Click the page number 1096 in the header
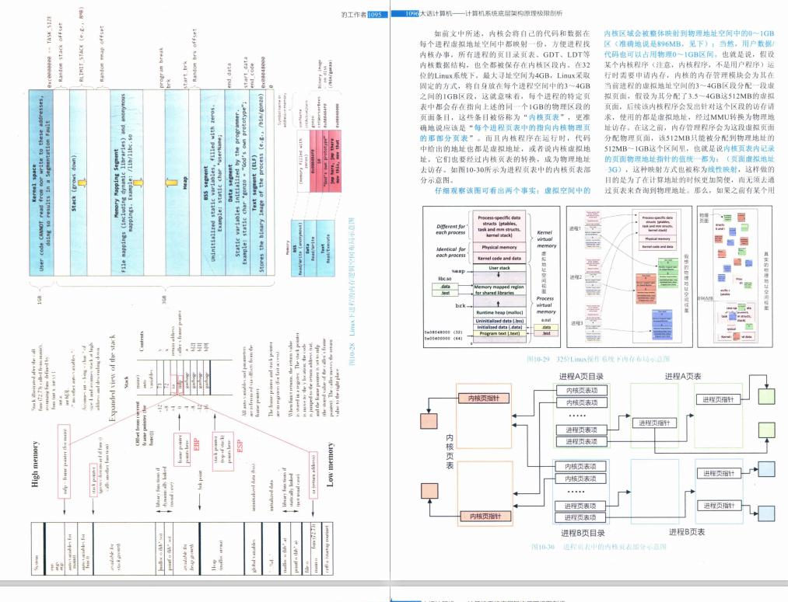Viewport: 788px width, 602px height. coord(412,13)
